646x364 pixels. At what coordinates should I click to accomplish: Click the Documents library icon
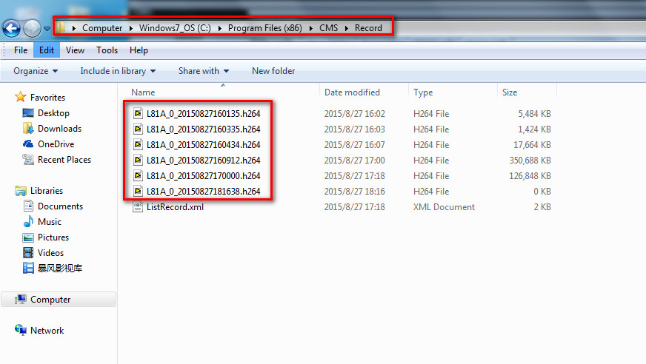[28, 206]
